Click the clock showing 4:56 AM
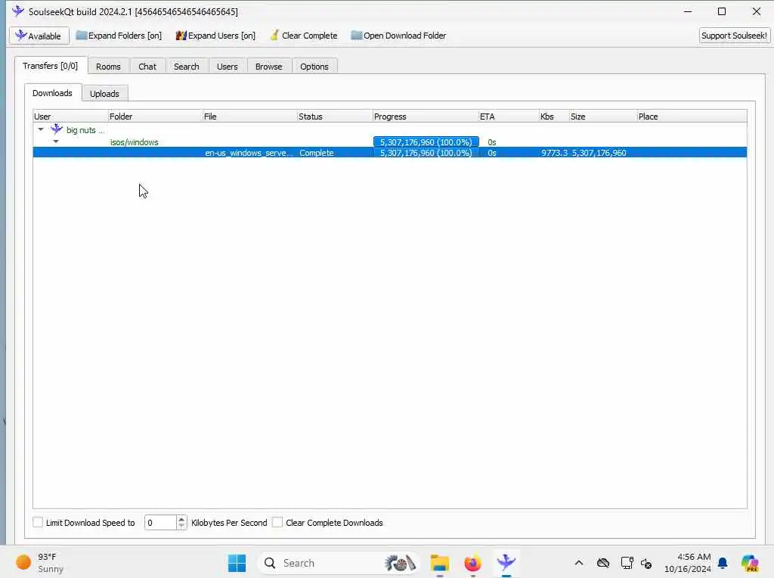The width and height of the screenshot is (774, 578). [x=688, y=563]
